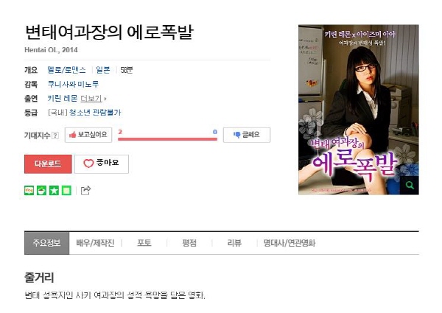Open the share arrow icon
The width and height of the screenshot is (442, 313).
pos(85,191)
